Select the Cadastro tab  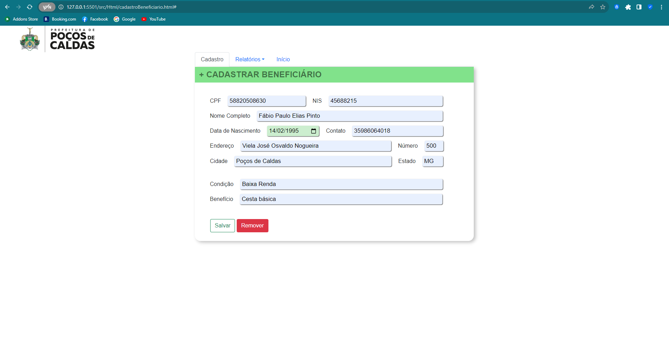212,60
